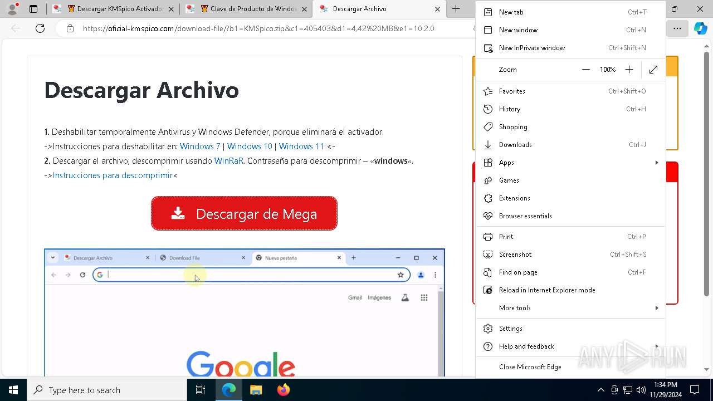This screenshot has height=401, width=713.
Task: Switch to the Descargar KMSpico Activador tab
Action: tap(114, 9)
